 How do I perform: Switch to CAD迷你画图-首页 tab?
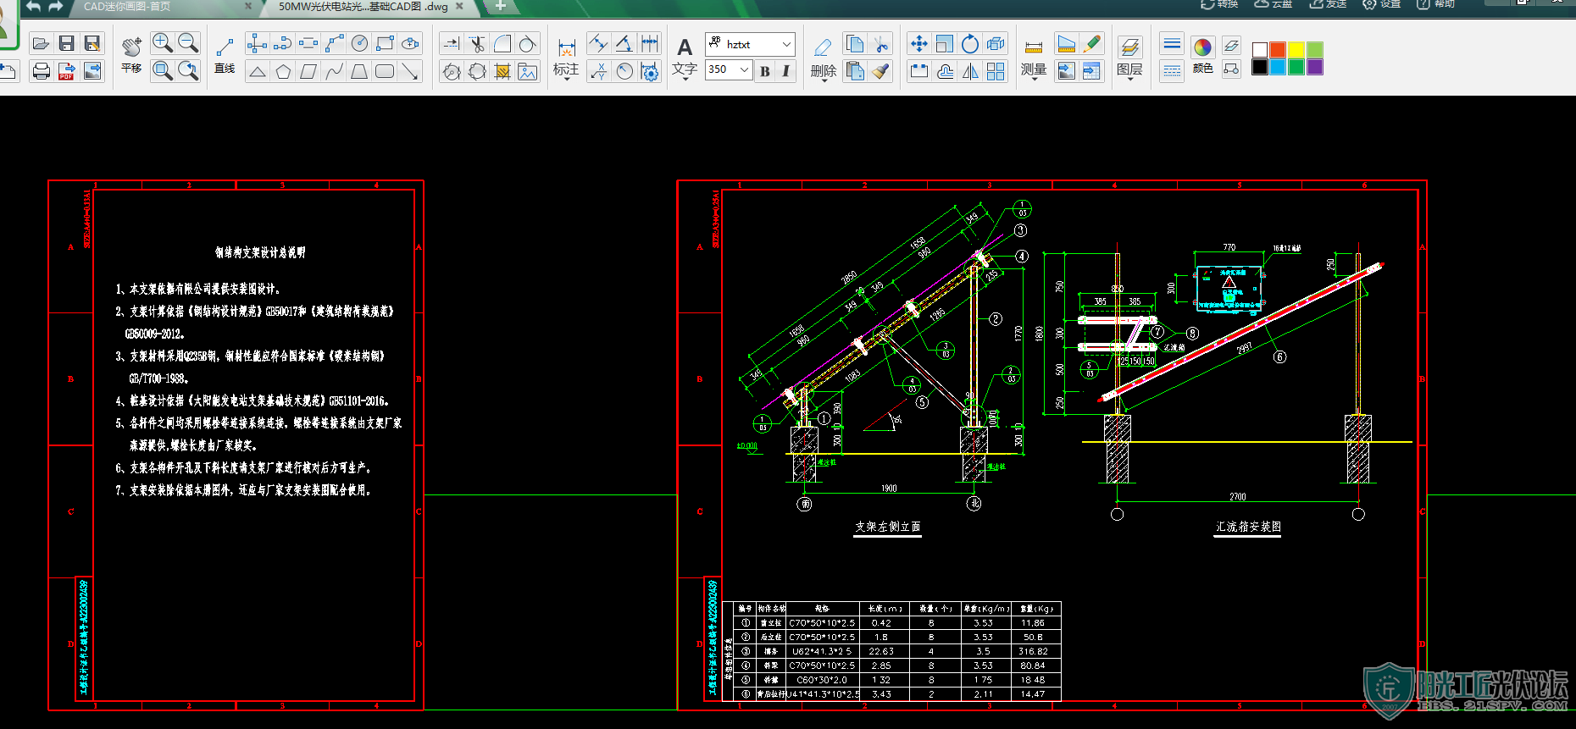click(x=127, y=6)
